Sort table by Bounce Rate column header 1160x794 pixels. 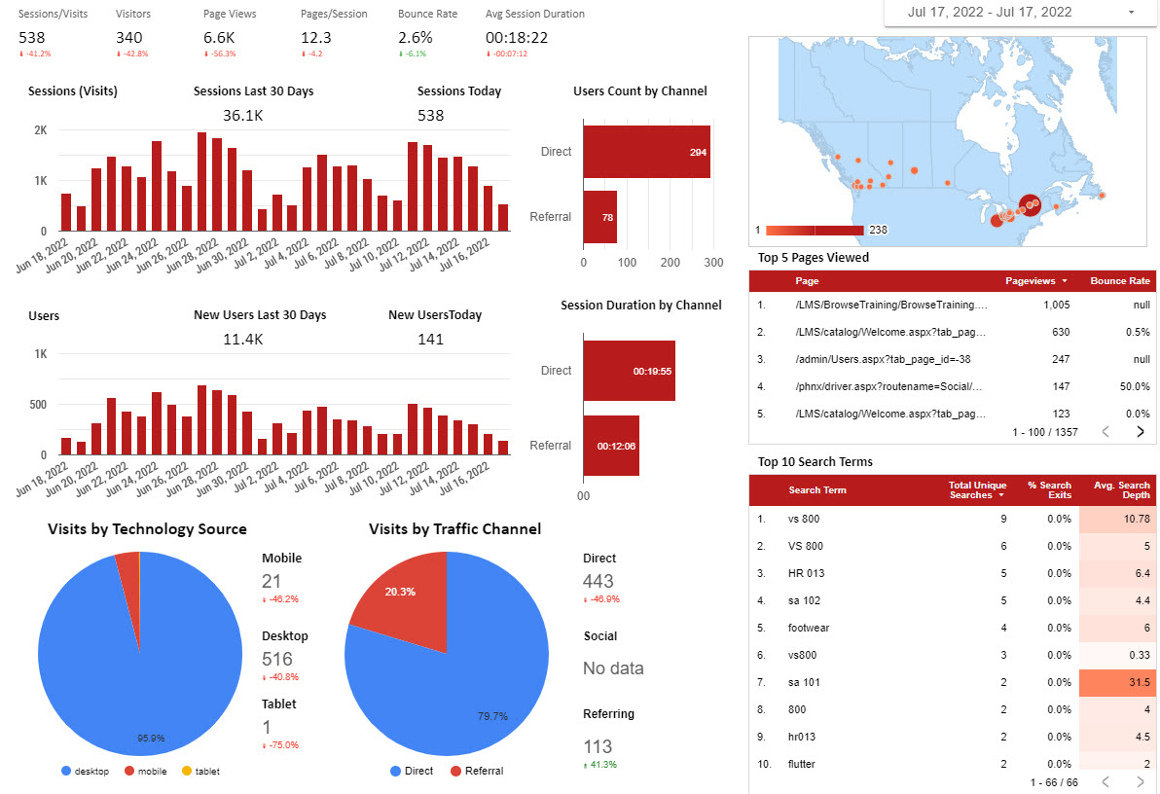click(1119, 281)
